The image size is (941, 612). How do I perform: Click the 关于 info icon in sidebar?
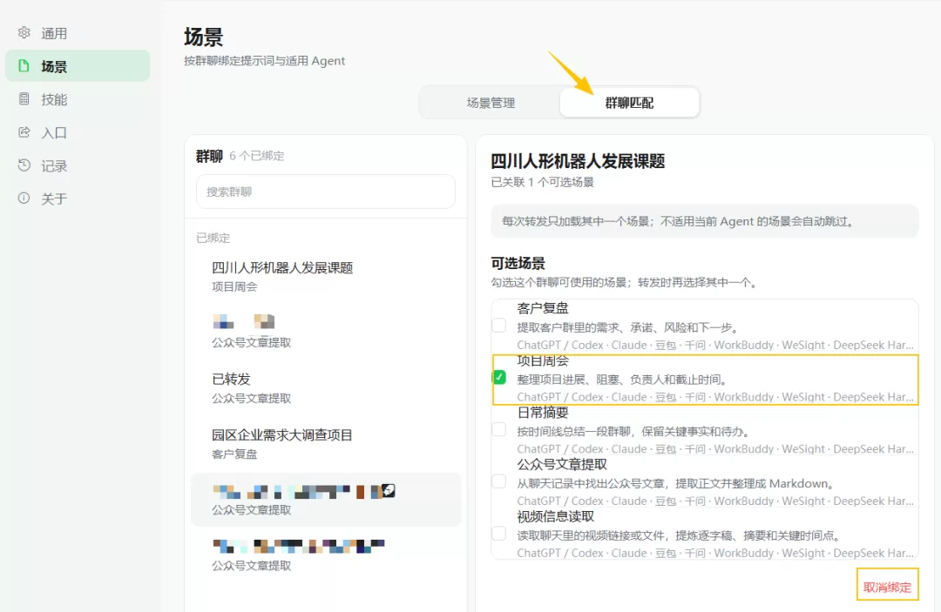[x=24, y=198]
